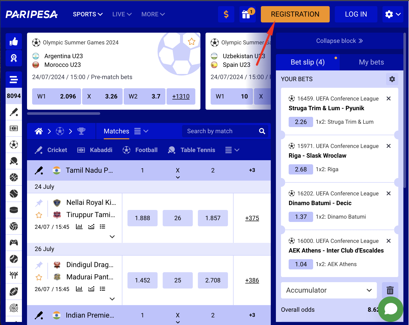Open statistics bar chart for Nellai Royal match
The image size is (409, 325).
79,227
